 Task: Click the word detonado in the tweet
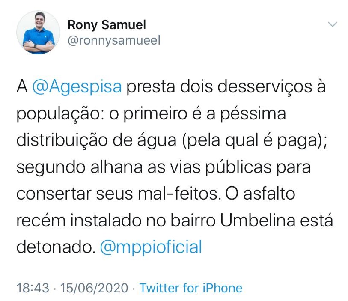(x=55, y=247)
